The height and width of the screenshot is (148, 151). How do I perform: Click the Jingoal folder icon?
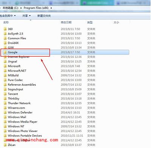coord(5,61)
